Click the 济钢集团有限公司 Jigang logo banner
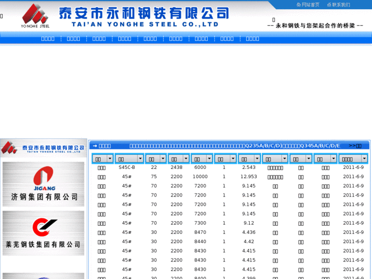 pyautogui.click(x=43, y=184)
